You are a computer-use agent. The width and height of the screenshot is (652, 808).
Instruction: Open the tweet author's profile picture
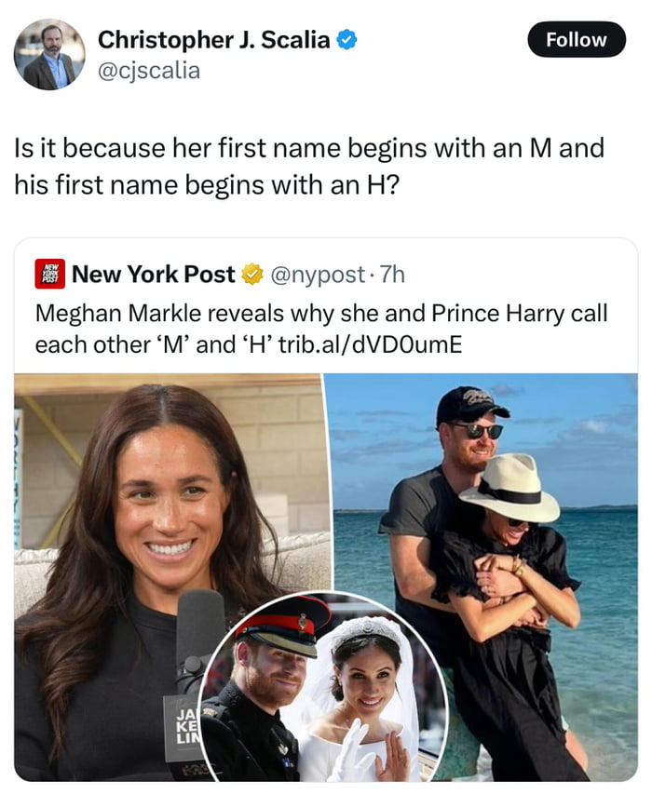(49, 55)
